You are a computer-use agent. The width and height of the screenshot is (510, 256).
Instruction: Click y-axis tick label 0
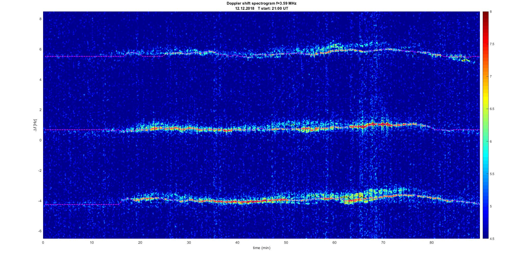40,140
